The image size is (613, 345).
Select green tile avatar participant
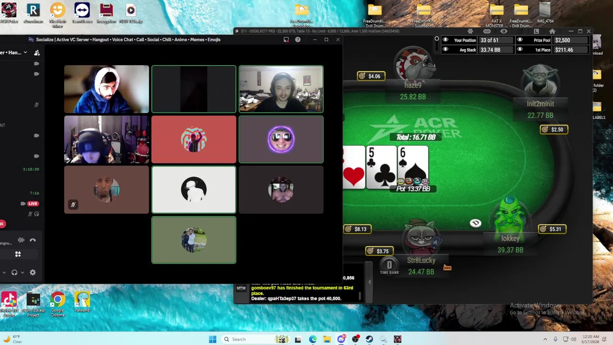194,240
